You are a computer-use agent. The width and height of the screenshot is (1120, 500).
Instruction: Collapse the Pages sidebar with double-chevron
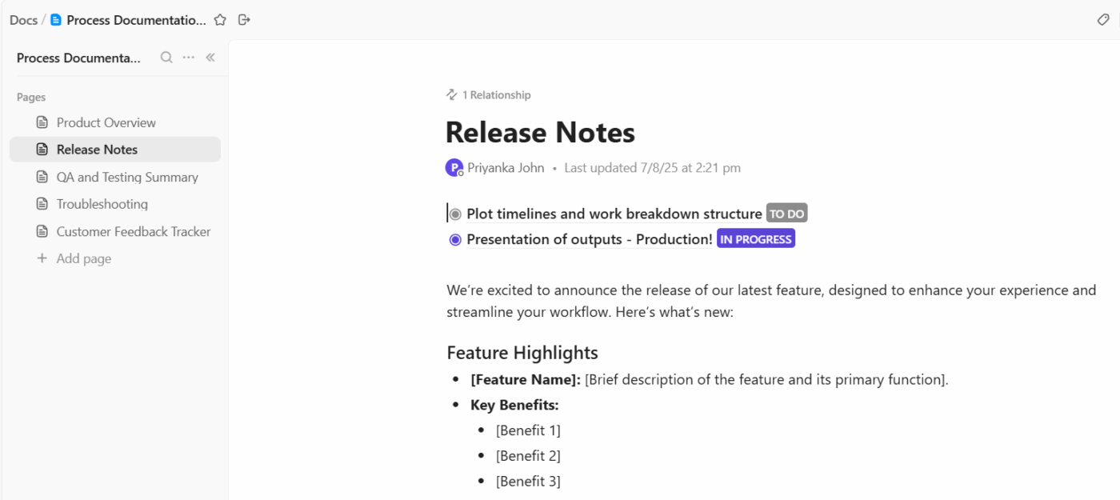pos(210,57)
